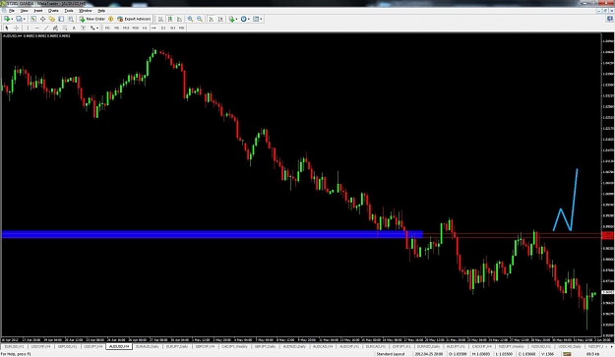This screenshot has width=615, height=357.
Task: Select the Vertical Line drawing tool
Action: 28,28
